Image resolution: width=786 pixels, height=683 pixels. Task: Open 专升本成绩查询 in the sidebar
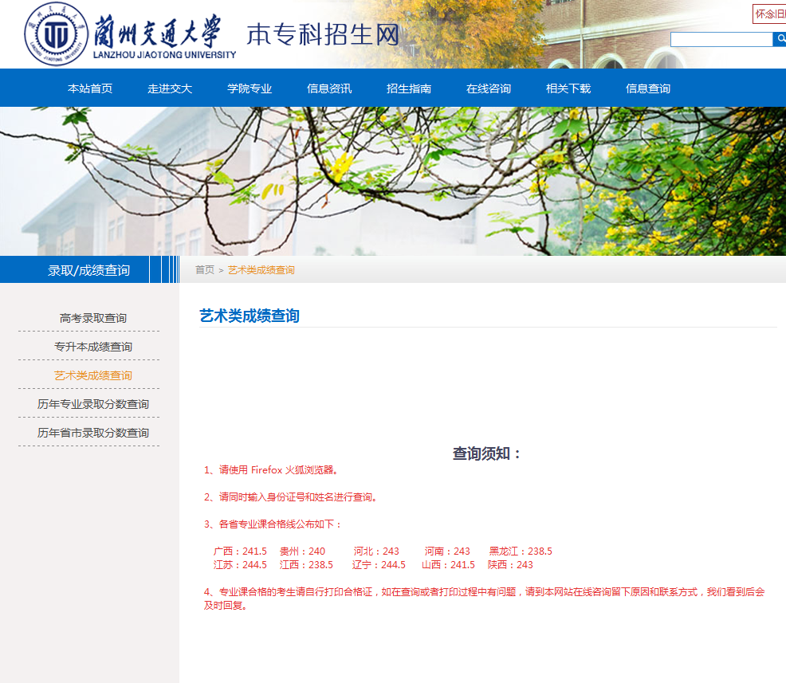click(x=93, y=347)
